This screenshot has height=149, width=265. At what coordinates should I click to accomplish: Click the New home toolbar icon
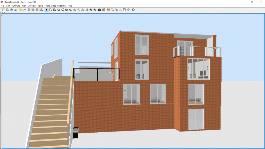click(x=4, y=10)
